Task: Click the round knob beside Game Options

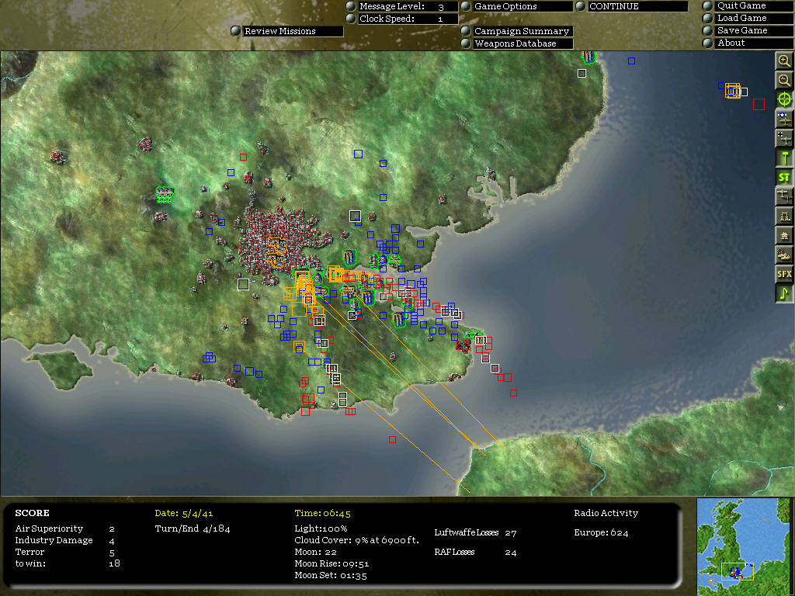Action: point(466,6)
